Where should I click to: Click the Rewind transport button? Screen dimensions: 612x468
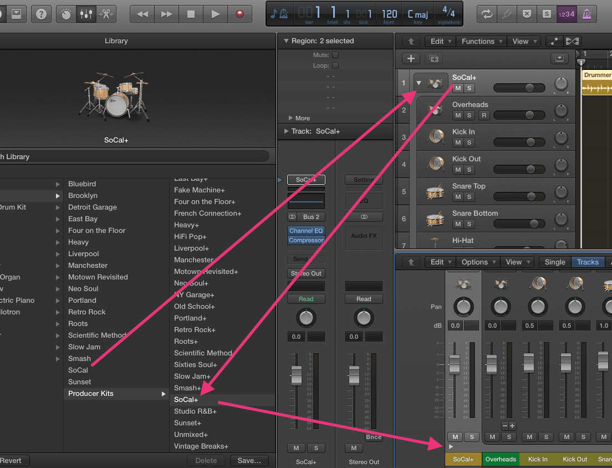[142, 14]
